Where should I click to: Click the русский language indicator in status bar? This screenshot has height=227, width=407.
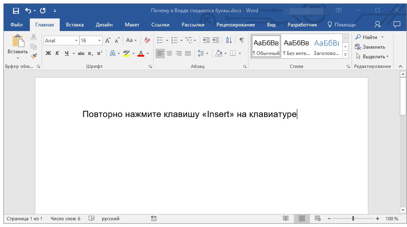(x=111, y=219)
